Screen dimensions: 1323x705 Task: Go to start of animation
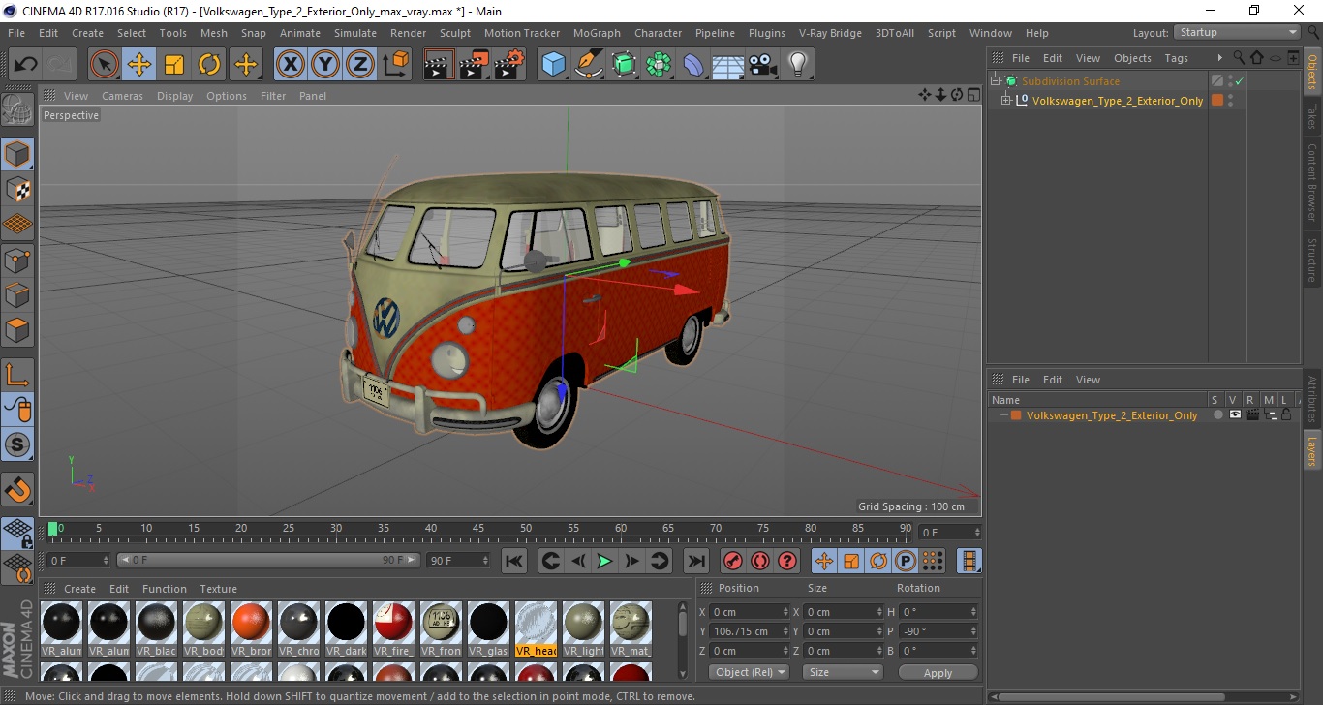pyautogui.click(x=514, y=561)
